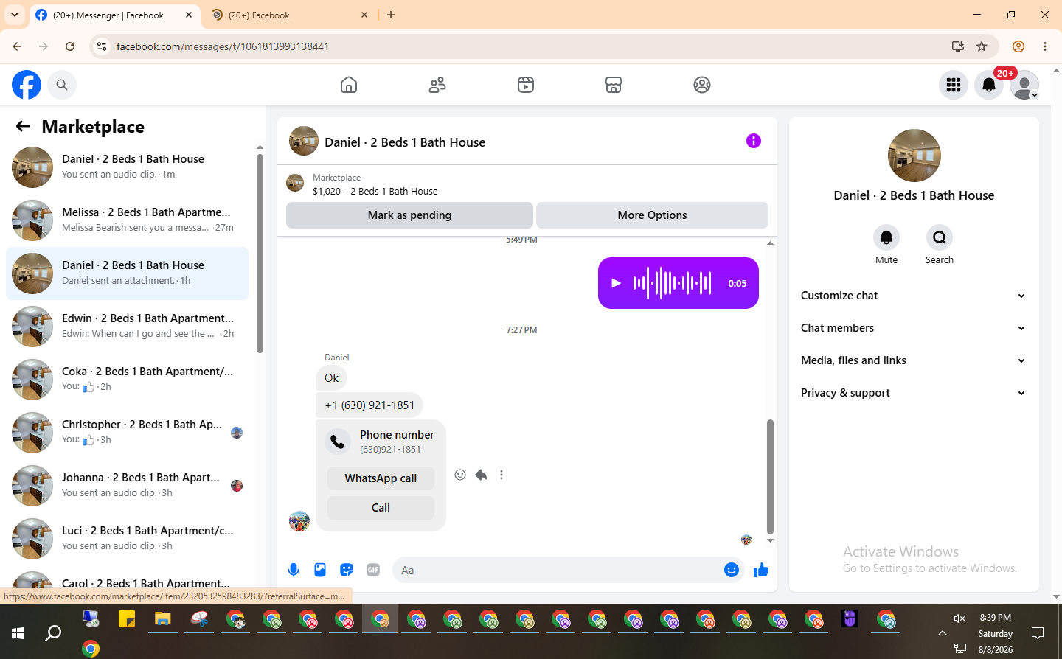
Task: Click the address bar URL
Action: [223, 46]
